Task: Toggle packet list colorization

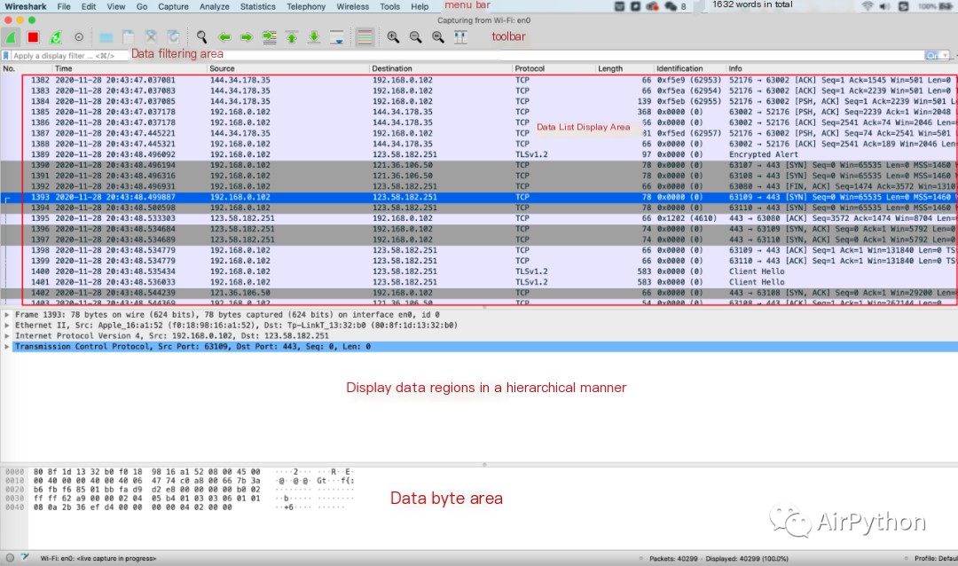Action: (x=365, y=37)
